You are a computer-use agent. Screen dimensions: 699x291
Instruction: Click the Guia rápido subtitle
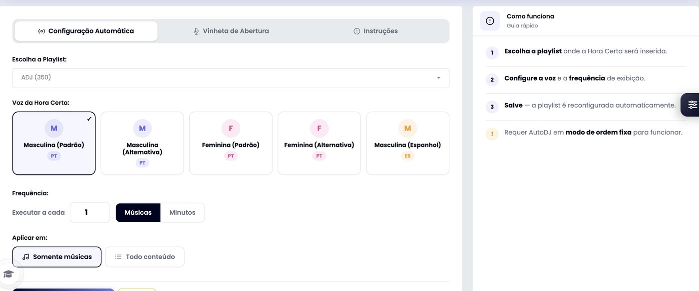point(522,25)
